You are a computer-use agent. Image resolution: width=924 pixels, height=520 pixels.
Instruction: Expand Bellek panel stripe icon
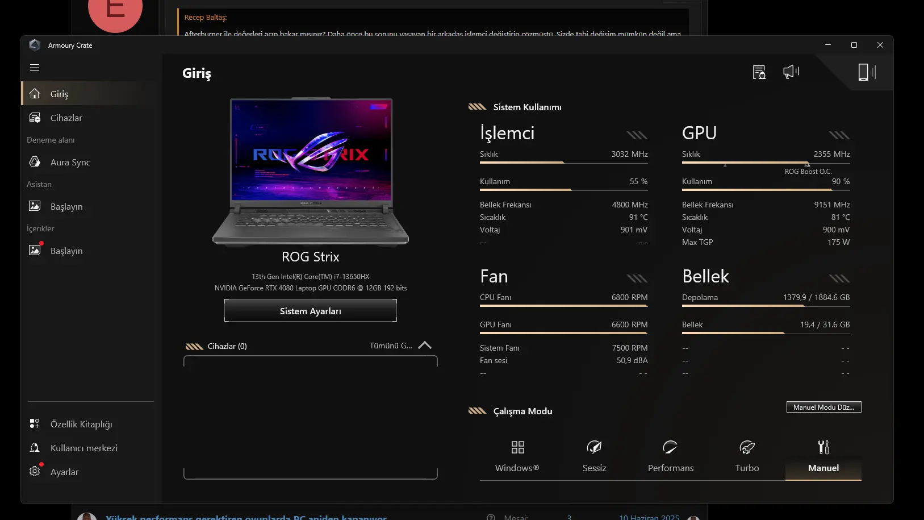coord(839,278)
